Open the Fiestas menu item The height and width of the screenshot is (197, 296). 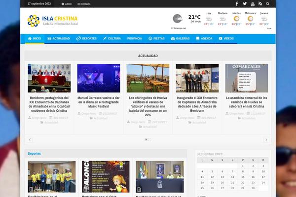click(156, 38)
